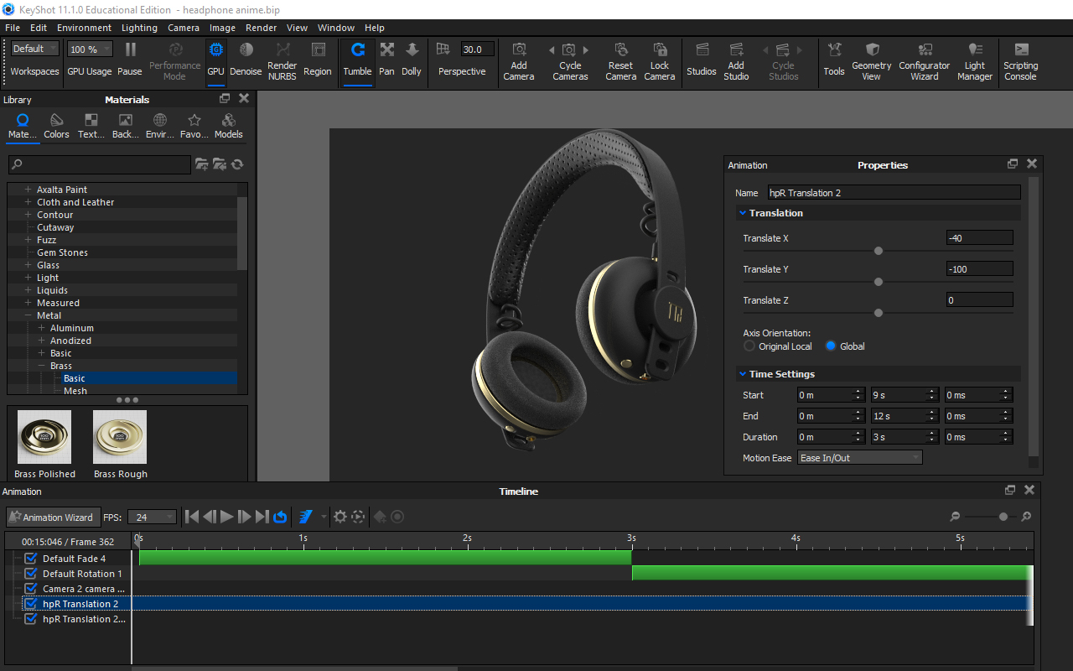
Task: Select the Mesh item under Brass
Action: click(75, 391)
